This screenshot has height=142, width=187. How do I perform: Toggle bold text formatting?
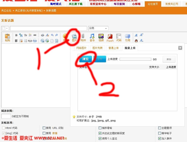click(x=17, y=35)
